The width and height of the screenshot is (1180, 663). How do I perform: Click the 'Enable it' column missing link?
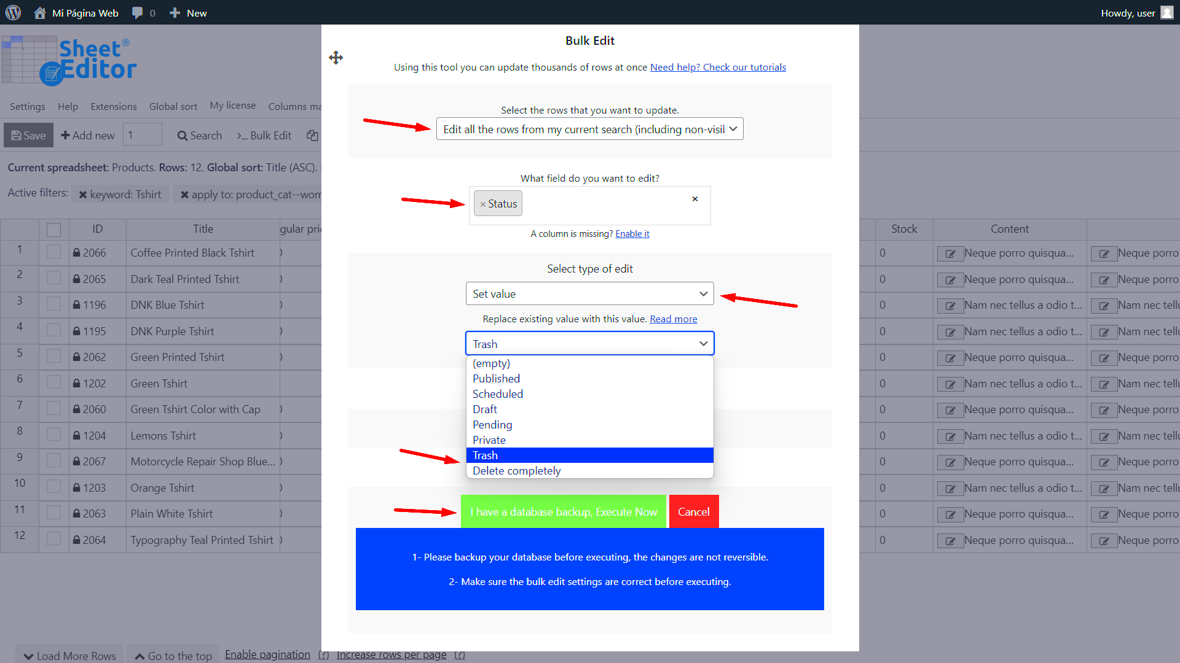point(632,234)
